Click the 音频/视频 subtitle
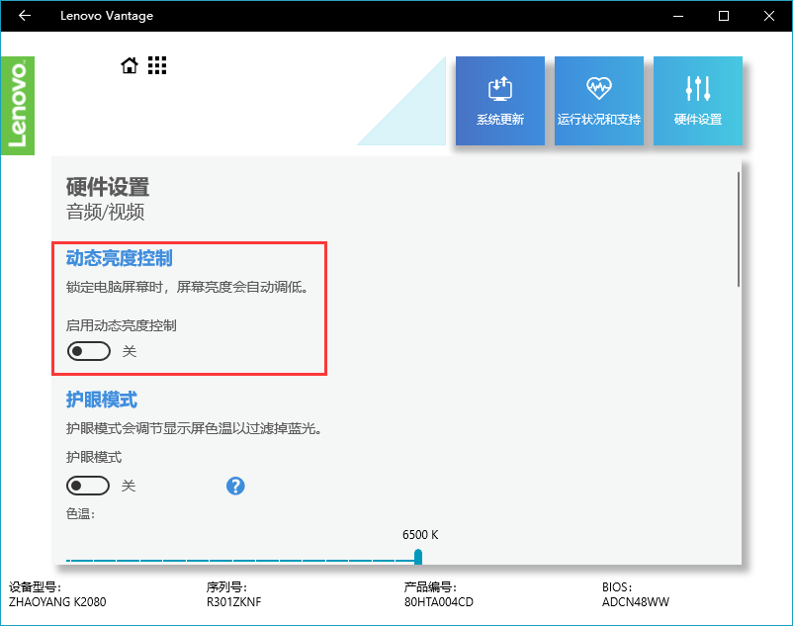 [105, 212]
